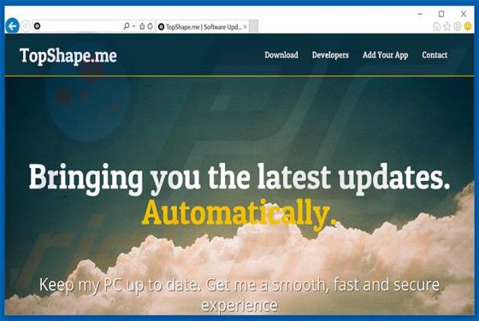Refresh the page with the reload icon

pos(150,26)
